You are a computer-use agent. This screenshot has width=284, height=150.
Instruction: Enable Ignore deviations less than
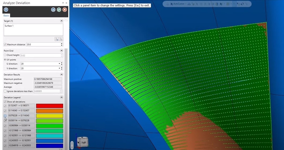coord(5,91)
